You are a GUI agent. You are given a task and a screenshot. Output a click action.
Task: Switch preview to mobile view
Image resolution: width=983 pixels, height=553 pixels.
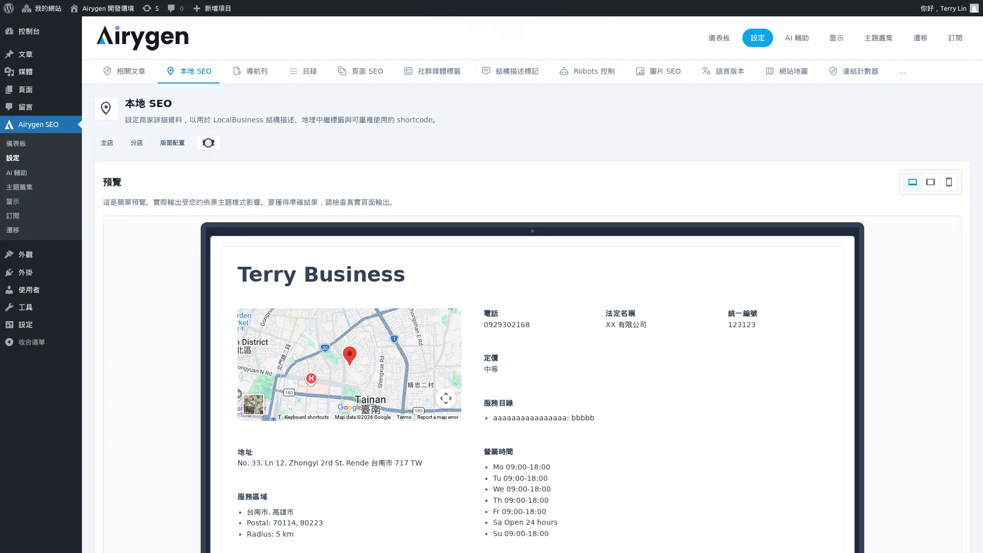pos(949,182)
